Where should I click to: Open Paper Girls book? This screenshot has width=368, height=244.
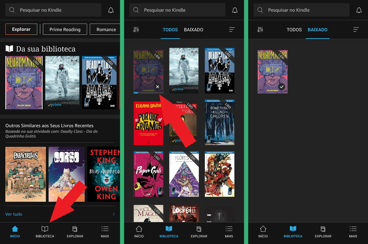(148, 174)
